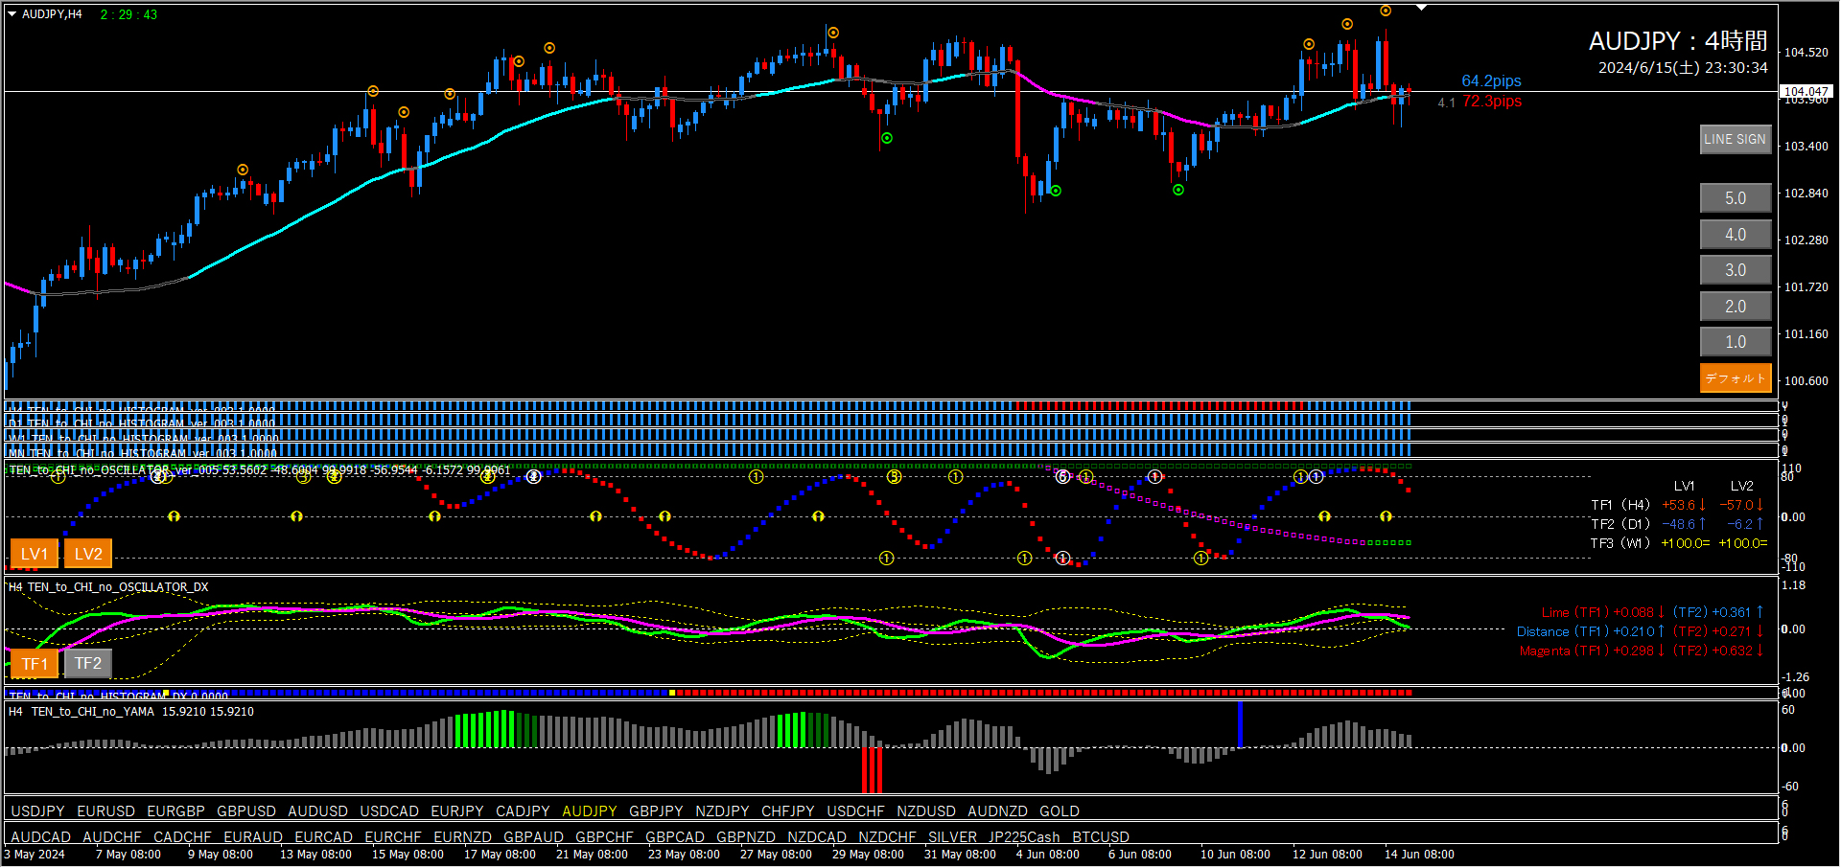The image size is (1841, 868).
Task: Switch chart to GBPUSD symbol
Action: pos(246,811)
